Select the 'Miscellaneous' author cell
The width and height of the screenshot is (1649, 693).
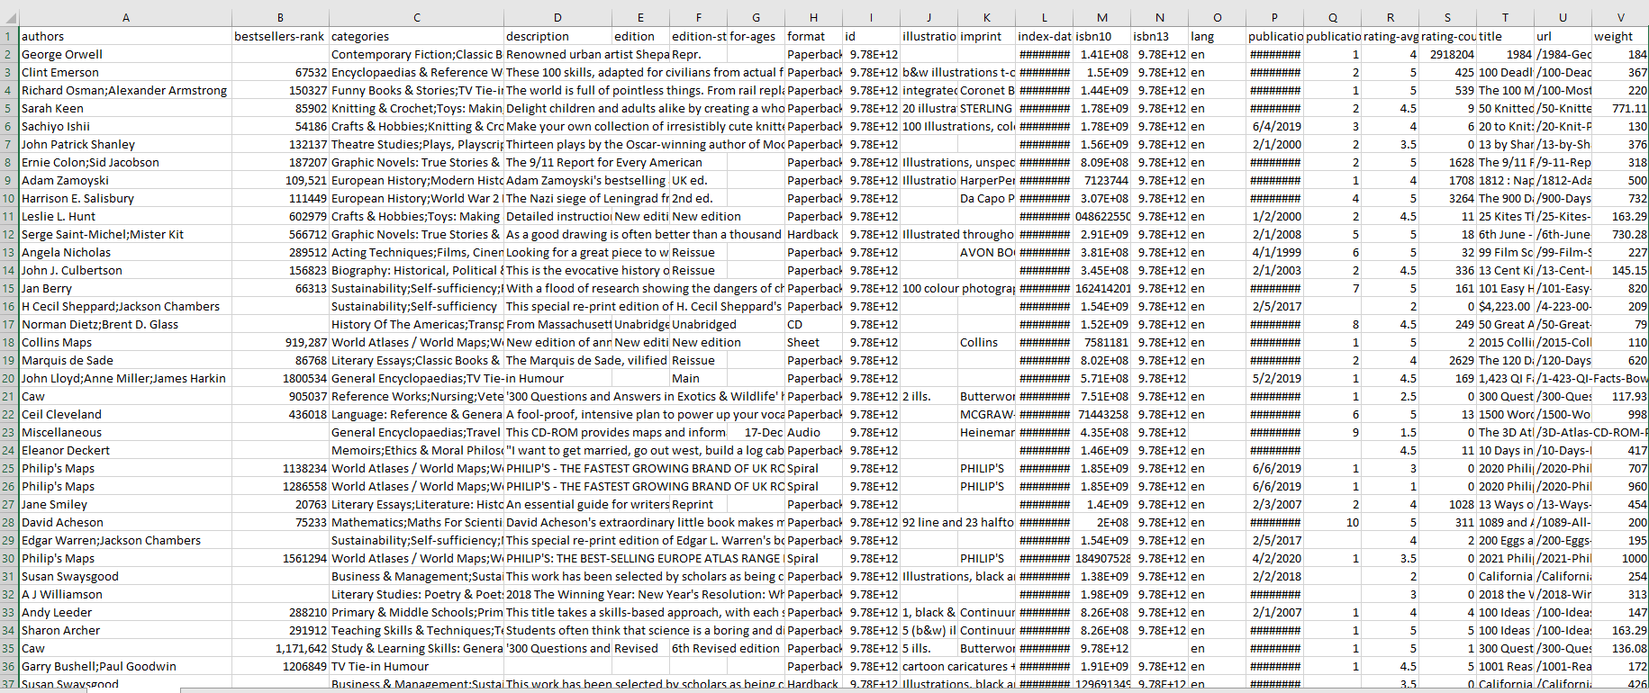click(x=125, y=432)
